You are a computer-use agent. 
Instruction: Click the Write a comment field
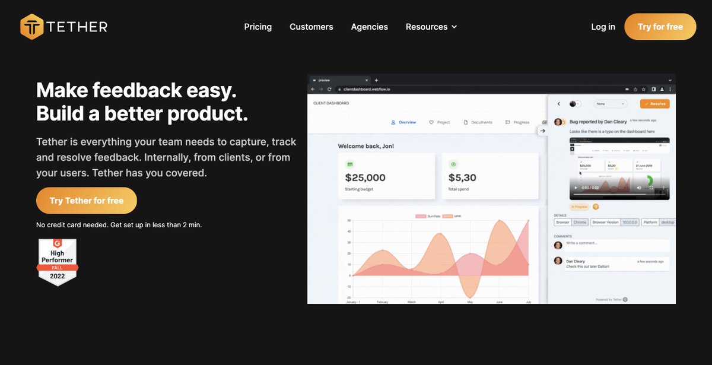coord(617,245)
